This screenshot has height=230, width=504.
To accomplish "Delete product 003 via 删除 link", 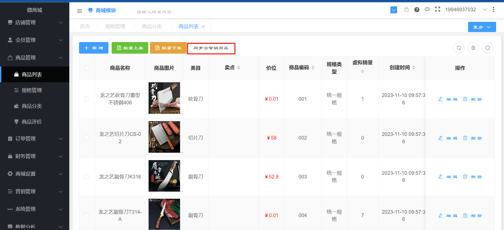I will (x=472, y=177).
